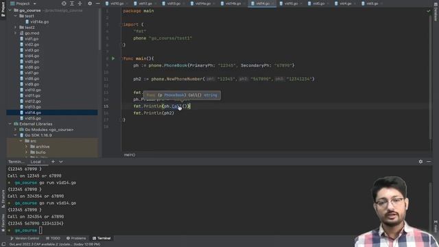Viewport: 439px width, 247px height.
Task: Open the Project view dropdown
Action: click(23, 3)
